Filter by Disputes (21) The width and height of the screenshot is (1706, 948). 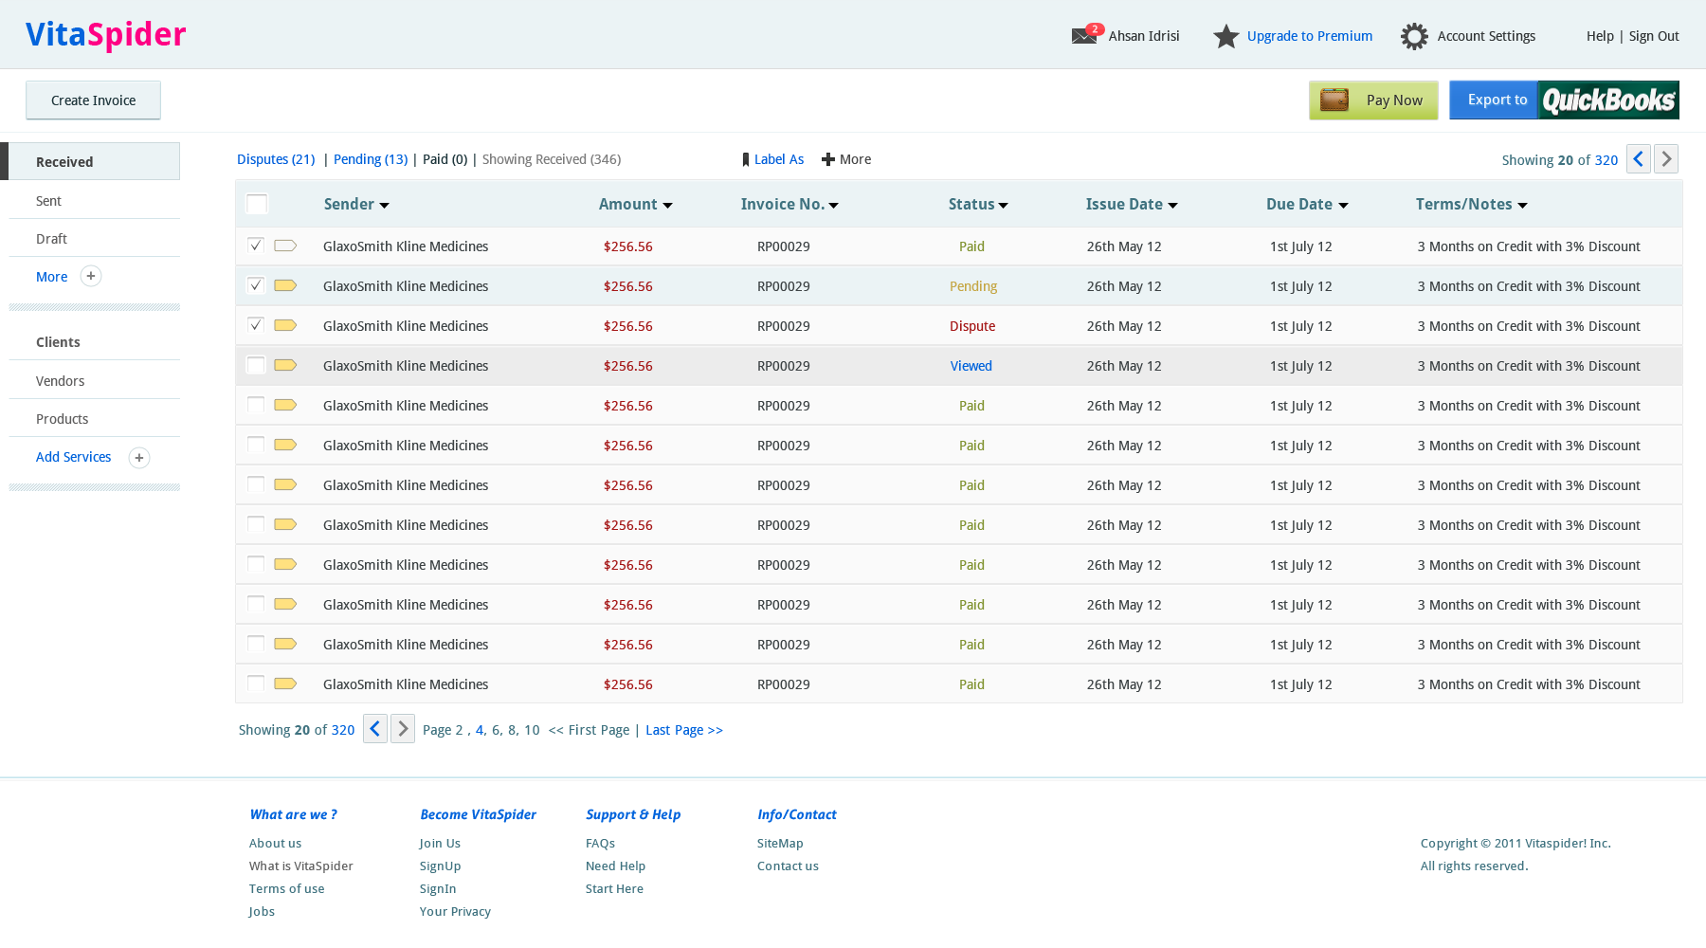pos(276,159)
